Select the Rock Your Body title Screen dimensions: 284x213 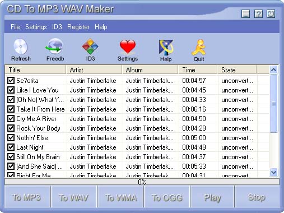coord(38,128)
